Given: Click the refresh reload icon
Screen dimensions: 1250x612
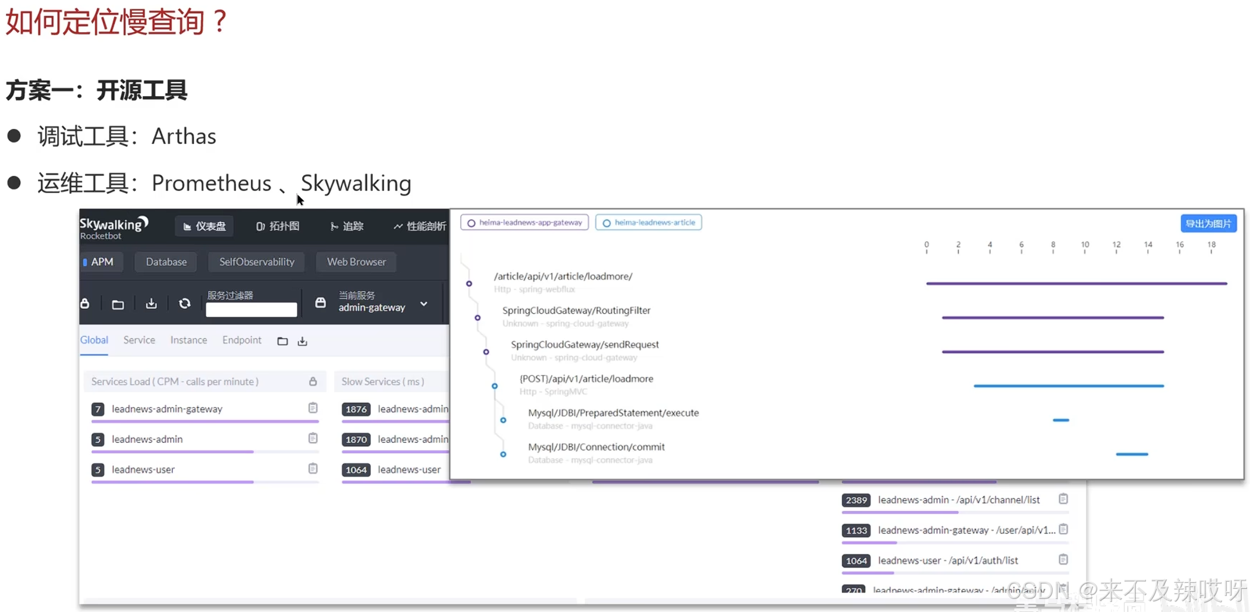Looking at the screenshot, I should pos(184,304).
